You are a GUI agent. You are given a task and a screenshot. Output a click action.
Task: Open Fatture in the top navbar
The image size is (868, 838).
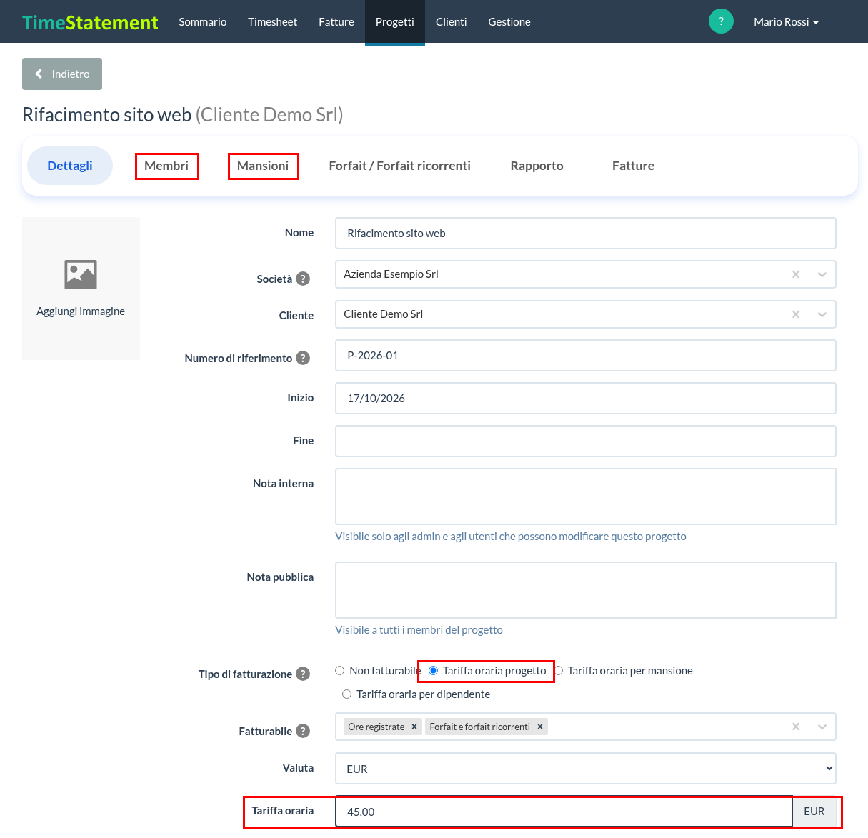point(336,22)
